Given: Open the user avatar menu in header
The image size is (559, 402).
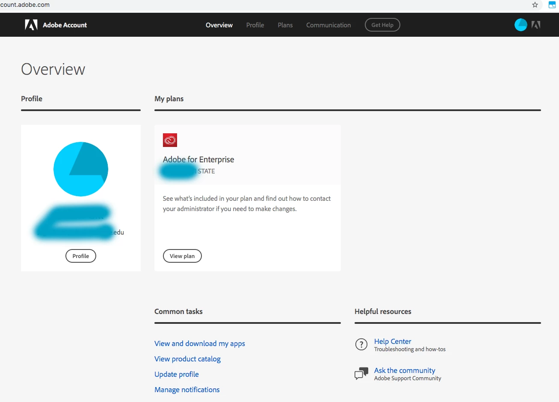Looking at the screenshot, I should click(x=521, y=25).
